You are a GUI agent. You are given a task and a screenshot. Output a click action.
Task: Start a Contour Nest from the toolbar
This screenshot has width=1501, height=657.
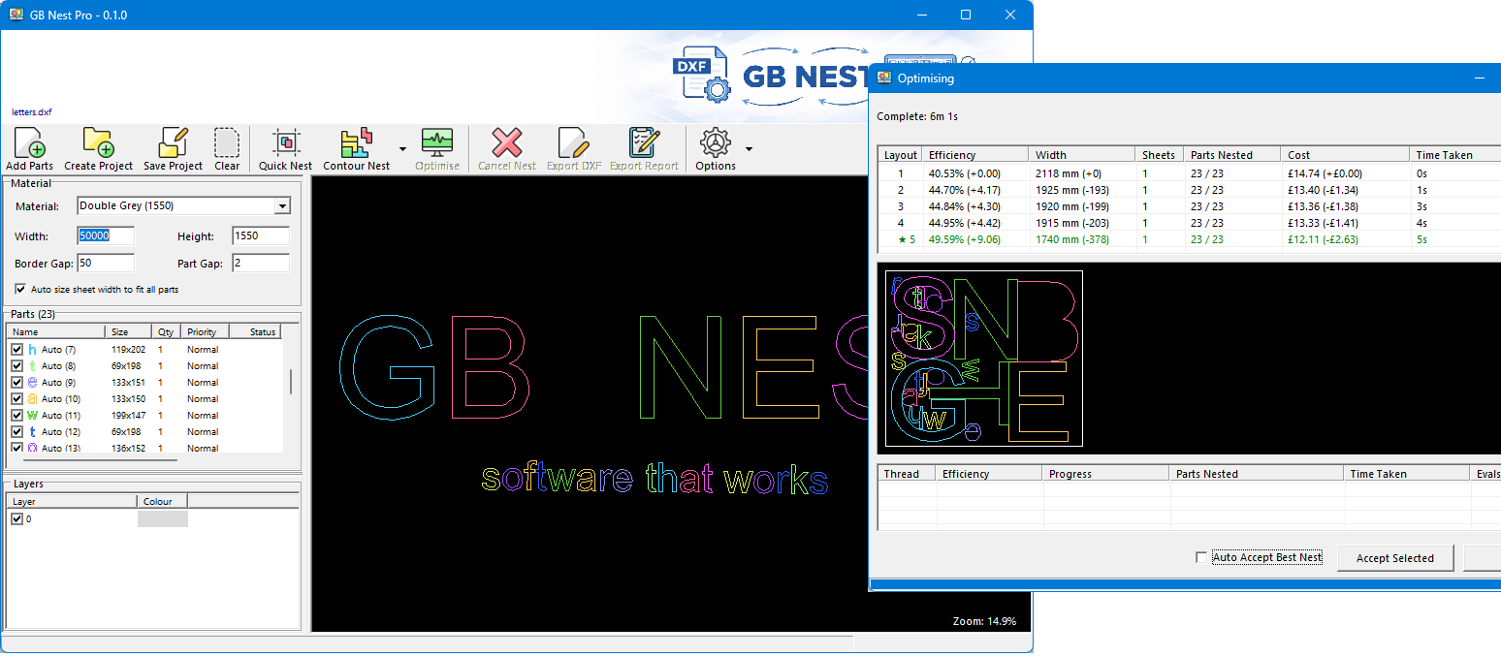tap(356, 143)
